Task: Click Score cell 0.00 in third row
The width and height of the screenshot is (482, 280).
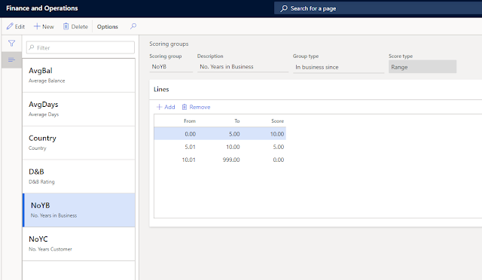Action: (279, 160)
